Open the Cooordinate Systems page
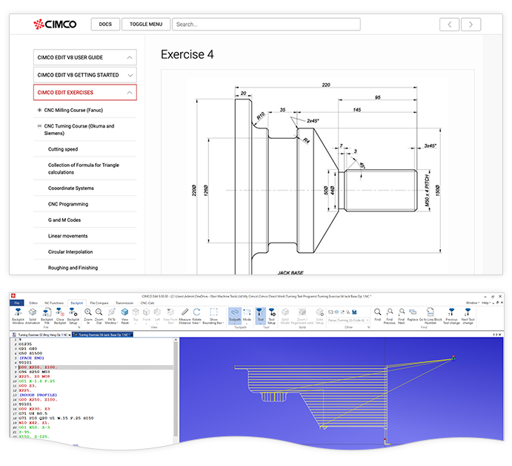Image resolution: width=512 pixels, height=466 pixels. point(71,188)
